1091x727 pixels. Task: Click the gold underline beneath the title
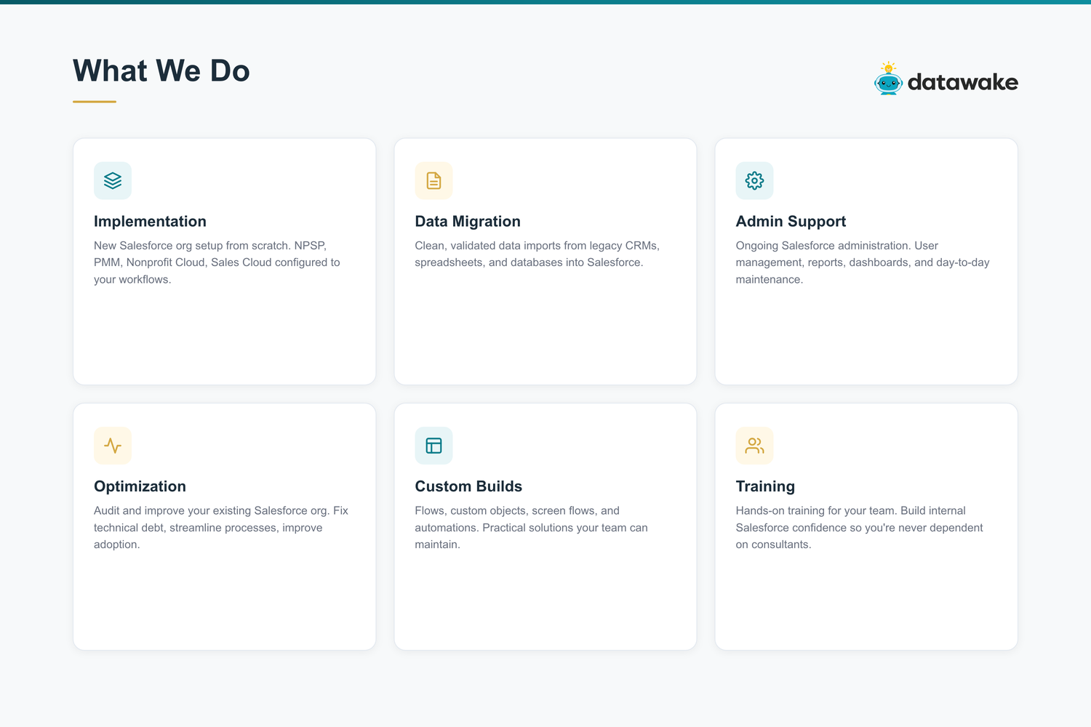[x=95, y=102]
